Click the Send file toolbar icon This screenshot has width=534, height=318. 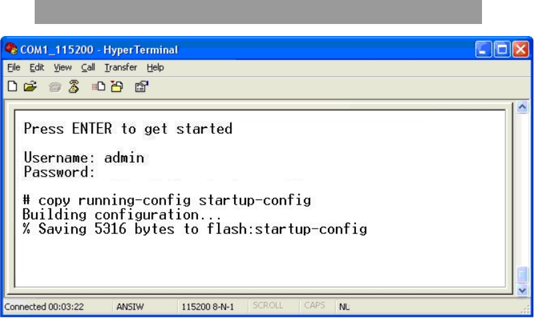coord(98,87)
